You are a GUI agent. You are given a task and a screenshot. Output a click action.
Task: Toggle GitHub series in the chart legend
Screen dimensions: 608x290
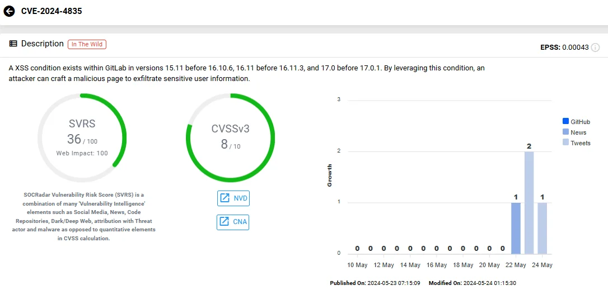pos(576,122)
